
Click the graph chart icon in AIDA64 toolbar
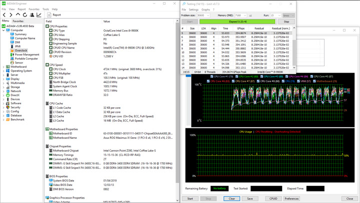pyautogui.click(x=39, y=15)
